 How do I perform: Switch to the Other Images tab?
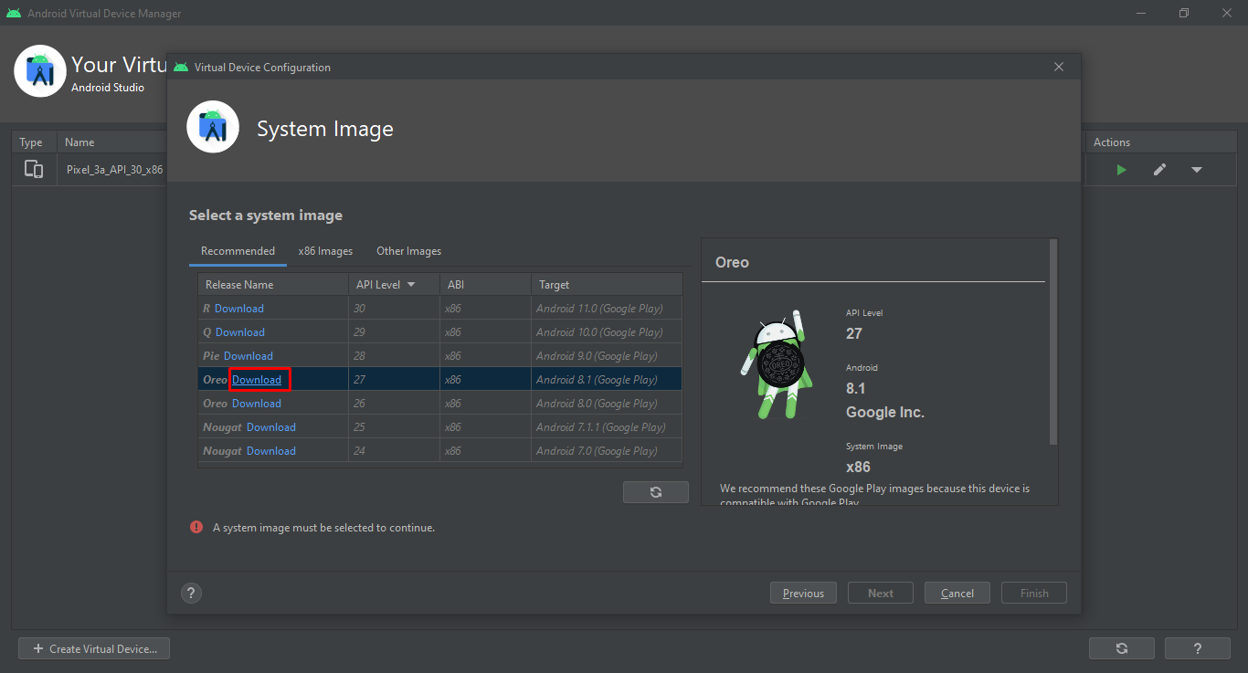click(x=408, y=251)
